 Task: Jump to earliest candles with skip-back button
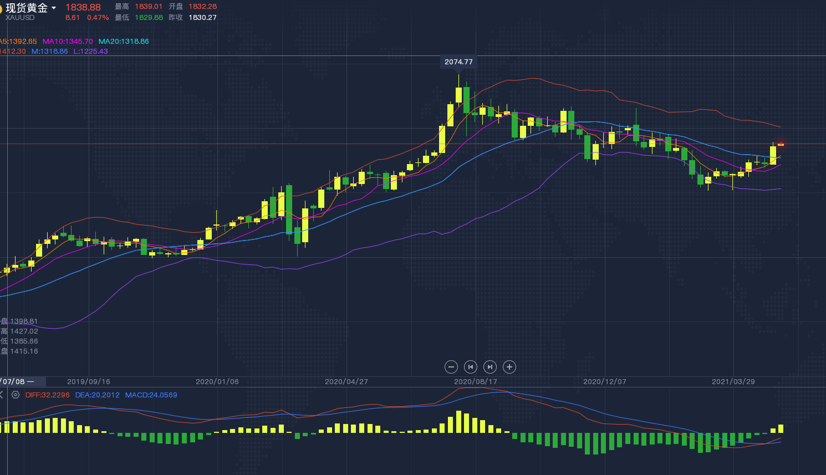point(471,367)
